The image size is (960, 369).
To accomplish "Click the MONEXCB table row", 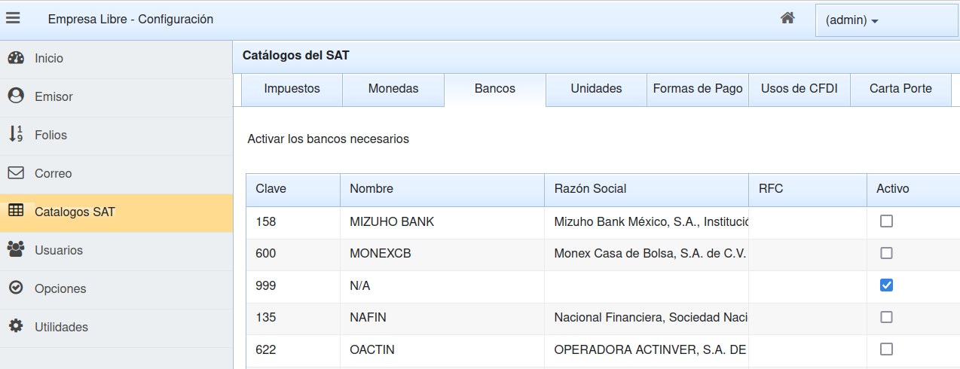I will [x=442, y=254].
